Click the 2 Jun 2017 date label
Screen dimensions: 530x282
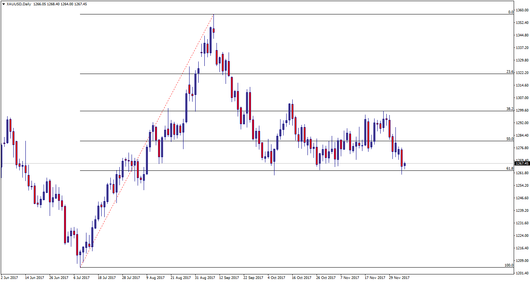(x=9, y=278)
